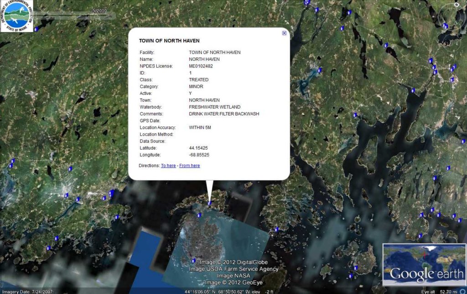Close the Town of North Haven info balloon
This screenshot has width=467, height=294.
click(x=284, y=33)
